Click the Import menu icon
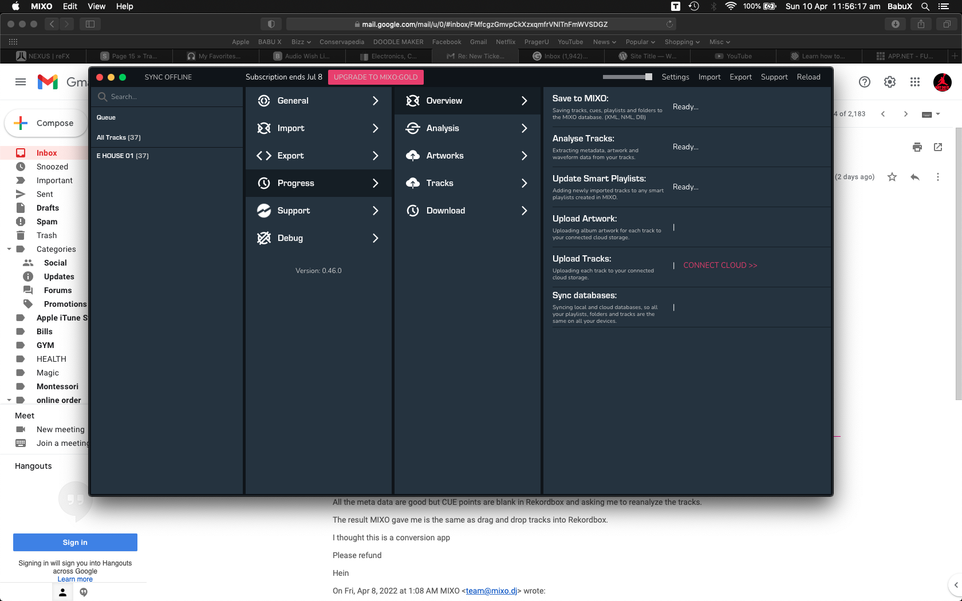This screenshot has height=601, width=962. coord(264,128)
